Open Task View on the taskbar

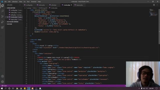(x=13, y=88)
